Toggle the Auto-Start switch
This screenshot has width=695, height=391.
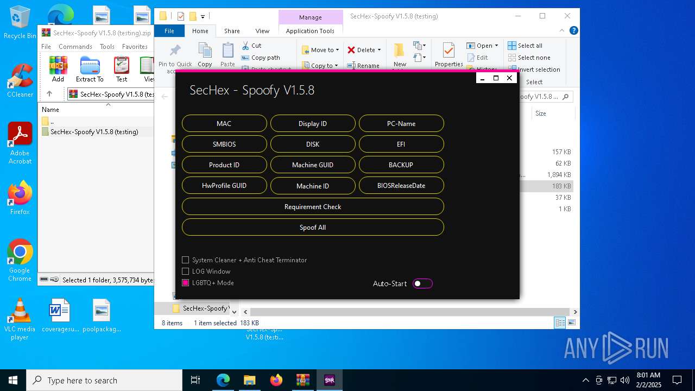click(422, 283)
